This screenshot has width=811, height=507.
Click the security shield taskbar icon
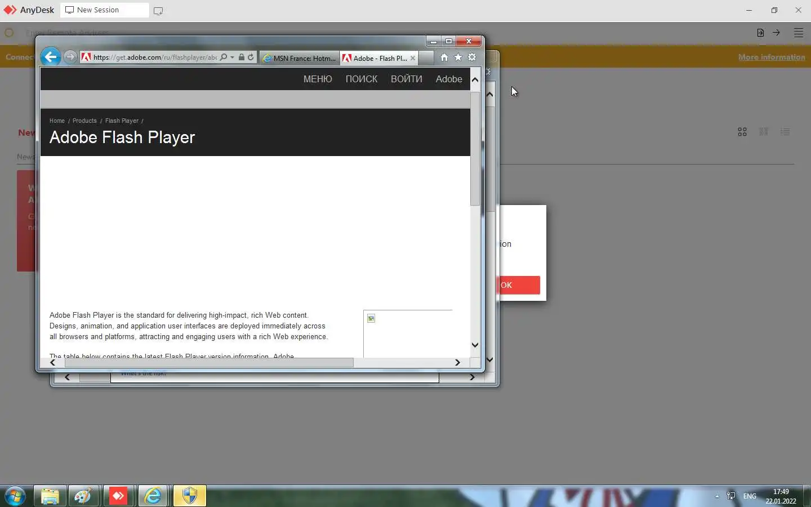pos(189,496)
